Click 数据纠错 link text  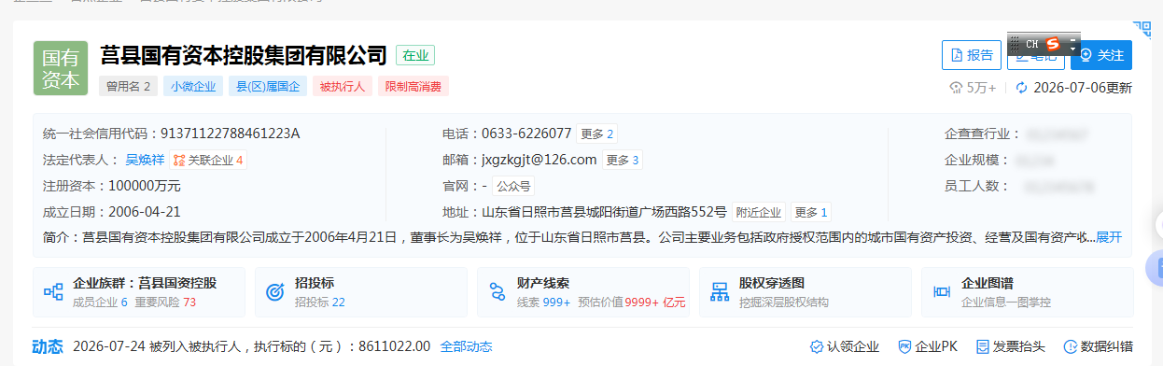(x=1106, y=346)
